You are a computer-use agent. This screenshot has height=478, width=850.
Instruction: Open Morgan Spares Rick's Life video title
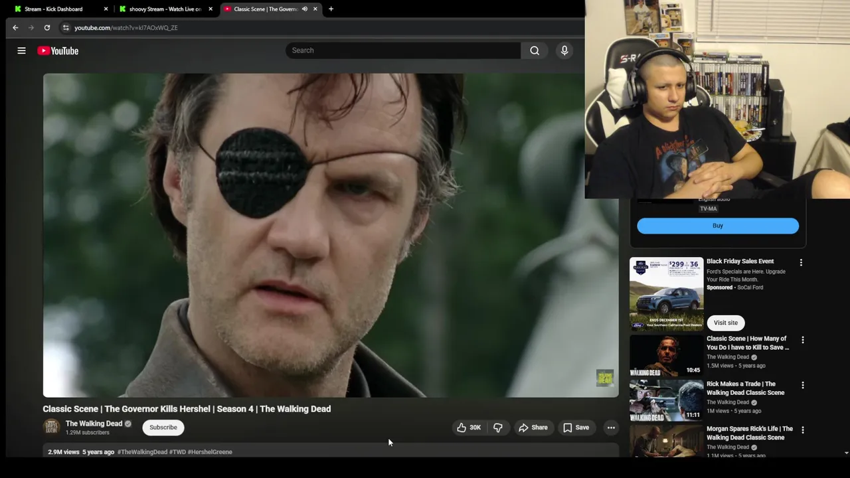tap(750, 434)
